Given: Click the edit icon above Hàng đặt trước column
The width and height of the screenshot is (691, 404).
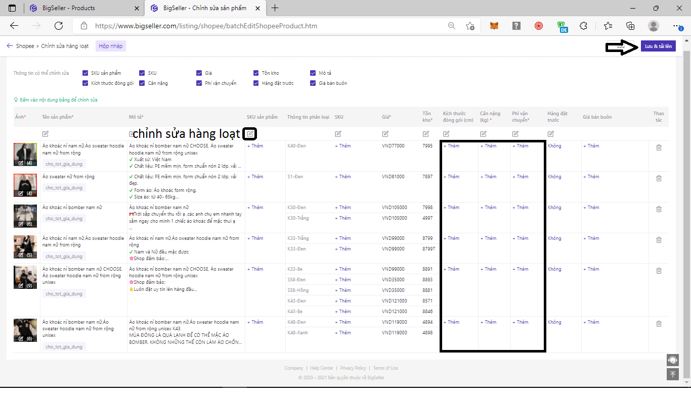Looking at the screenshot, I should [x=550, y=134].
